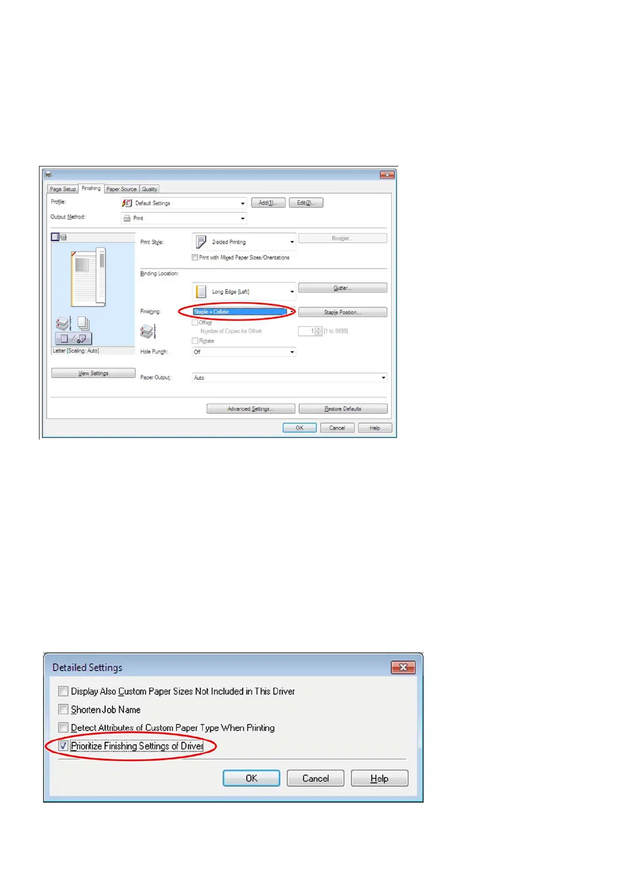Open the Finishing Staple + Collate dropdown

point(244,312)
